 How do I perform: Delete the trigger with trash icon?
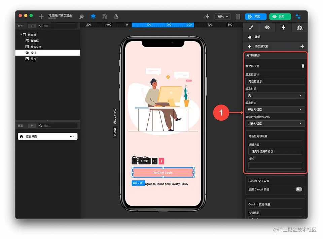coord(302,66)
